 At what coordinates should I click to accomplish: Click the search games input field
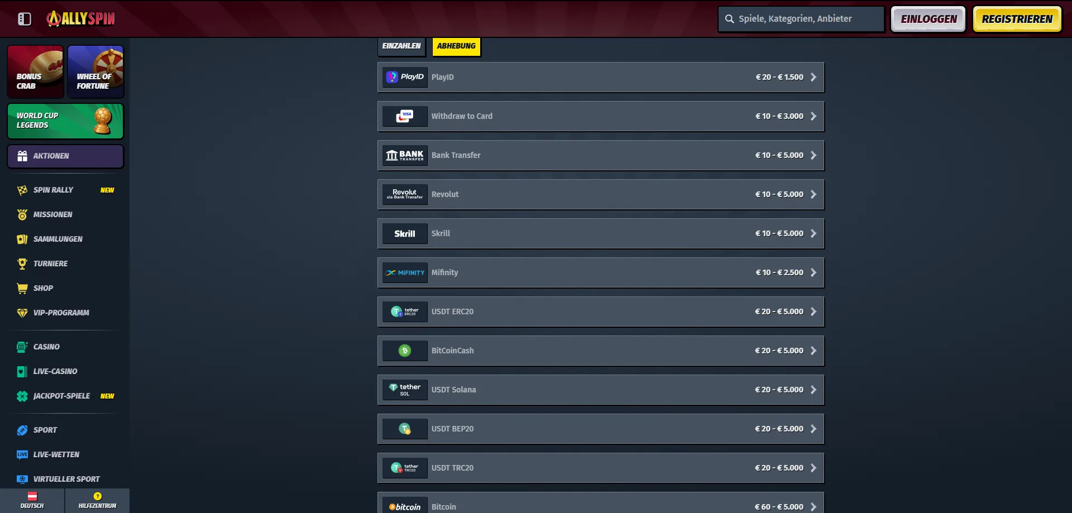[x=801, y=19]
